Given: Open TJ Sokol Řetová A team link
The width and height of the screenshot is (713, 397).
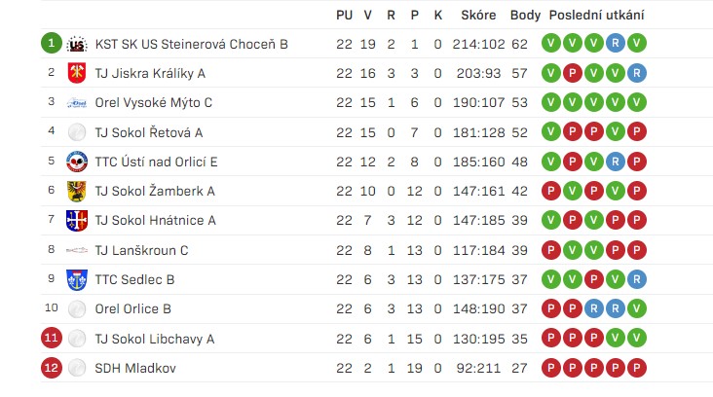Looking at the screenshot, I should point(149,132).
